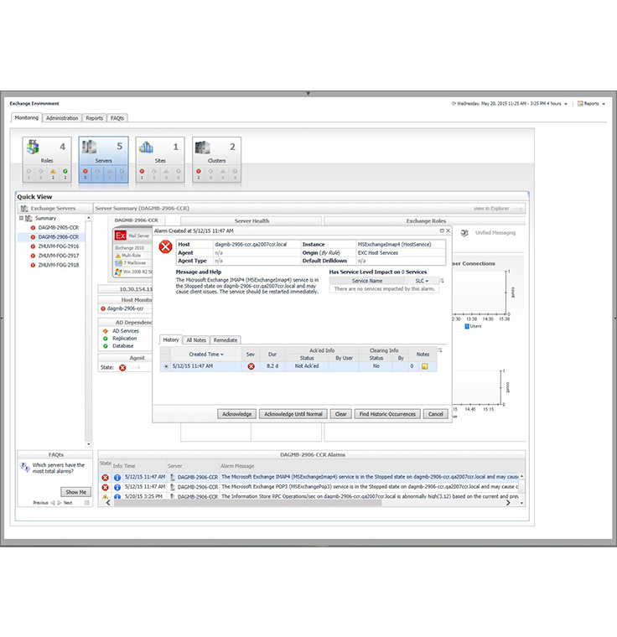Click the red critical icon in Clusters tile
Screen dimensions: 617x637
pyautogui.click(x=199, y=172)
